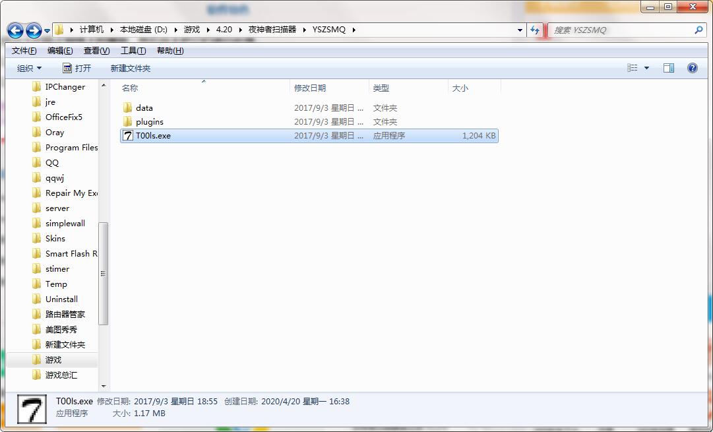Click the magnifier search icon

pos(698,30)
